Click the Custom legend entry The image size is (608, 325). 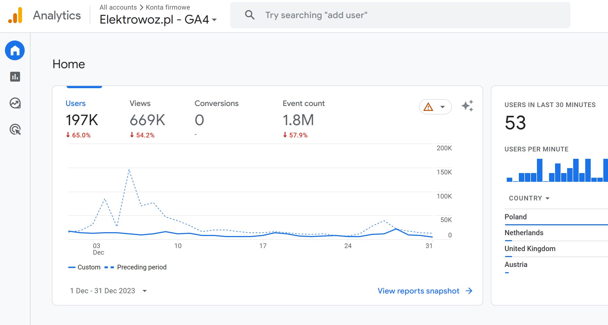coord(85,267)
